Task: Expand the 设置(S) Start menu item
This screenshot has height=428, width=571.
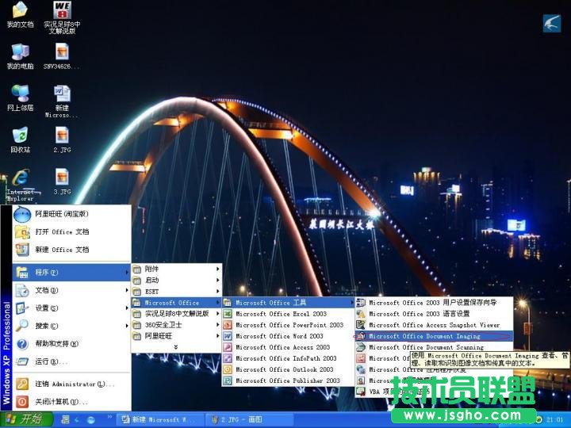Action: [x=71, y=308]
